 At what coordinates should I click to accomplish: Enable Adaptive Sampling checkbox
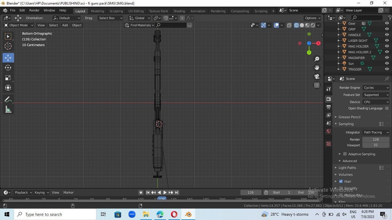[x=345, y=154]
